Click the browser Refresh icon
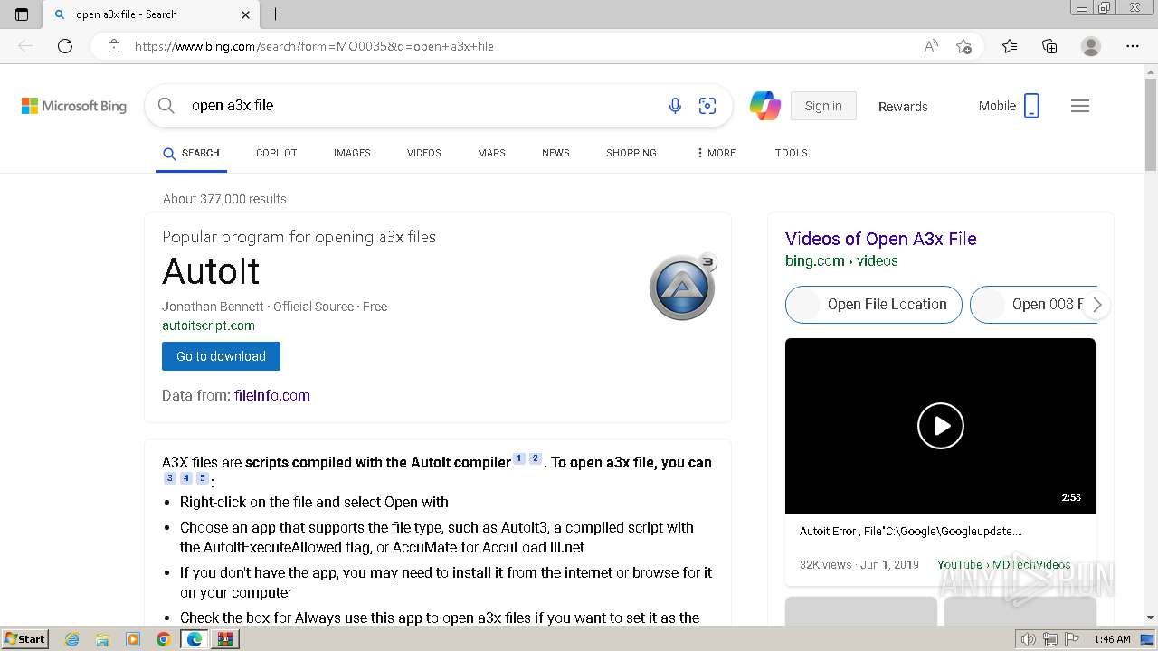 tap(65, 46)
